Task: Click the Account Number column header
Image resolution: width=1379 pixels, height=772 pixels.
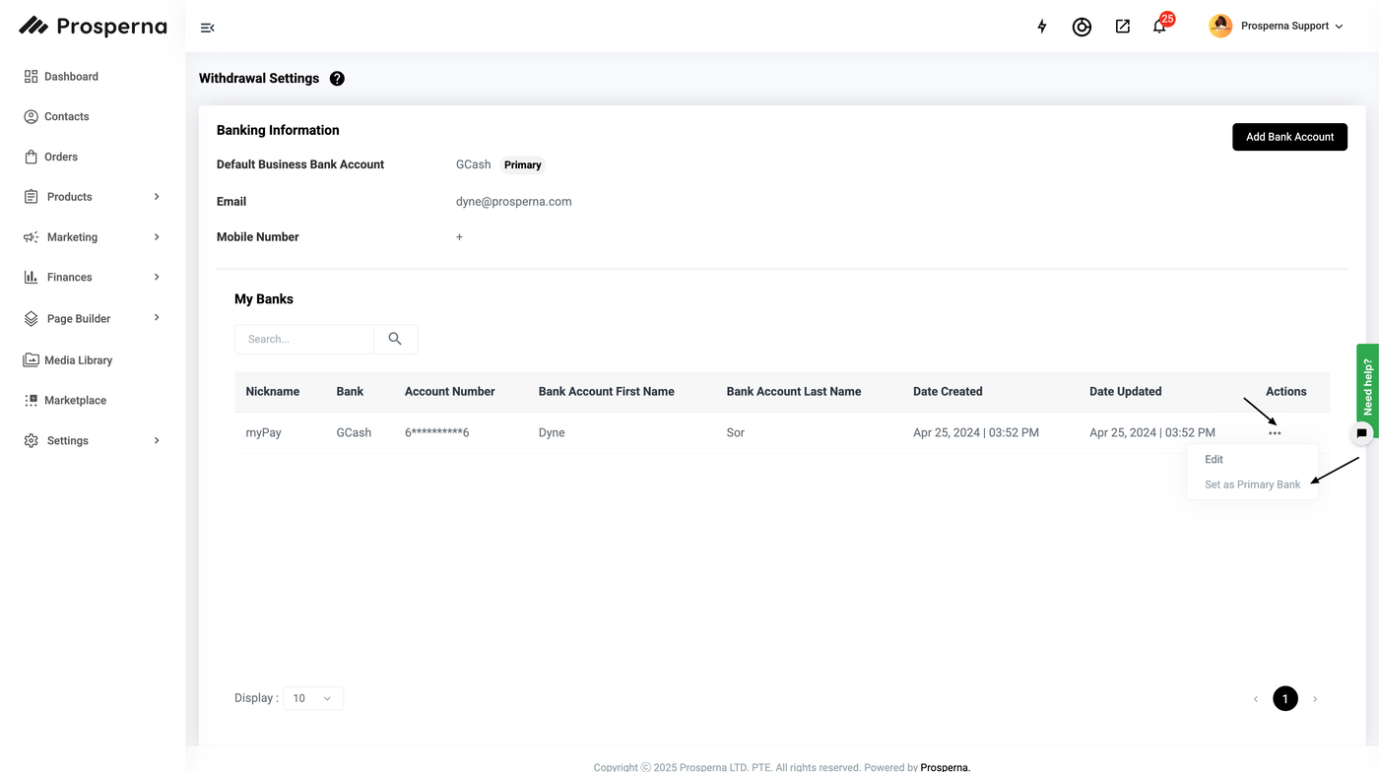Action: 449,392
